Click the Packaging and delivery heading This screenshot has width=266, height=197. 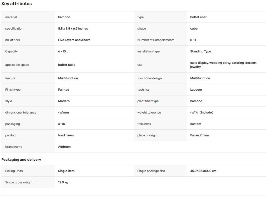click(21, 160)
